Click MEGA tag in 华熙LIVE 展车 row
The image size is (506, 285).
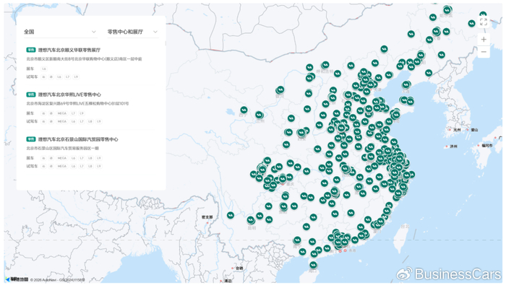click(61, 113)
